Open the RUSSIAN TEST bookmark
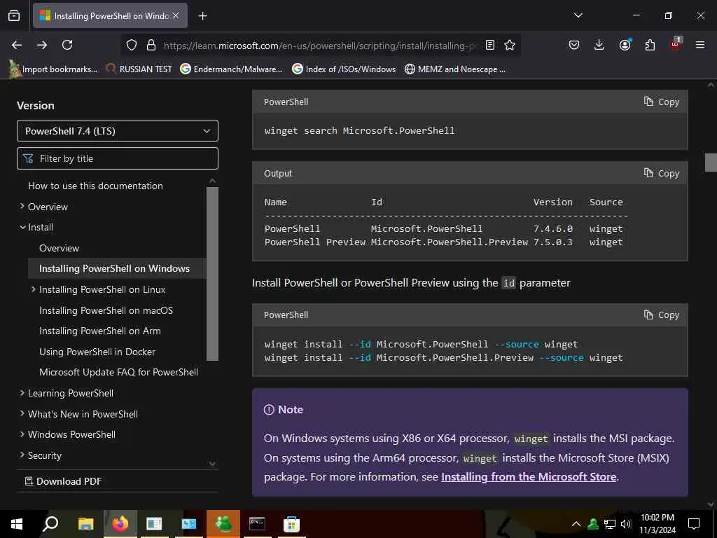 [x=139, y=69]
